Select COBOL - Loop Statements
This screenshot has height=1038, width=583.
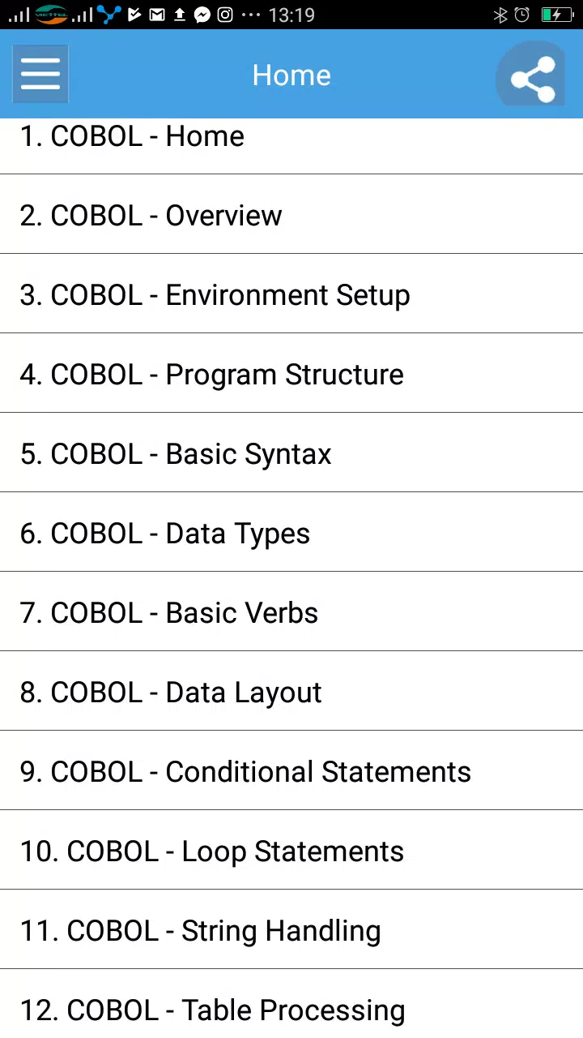[x=291, y=850]
